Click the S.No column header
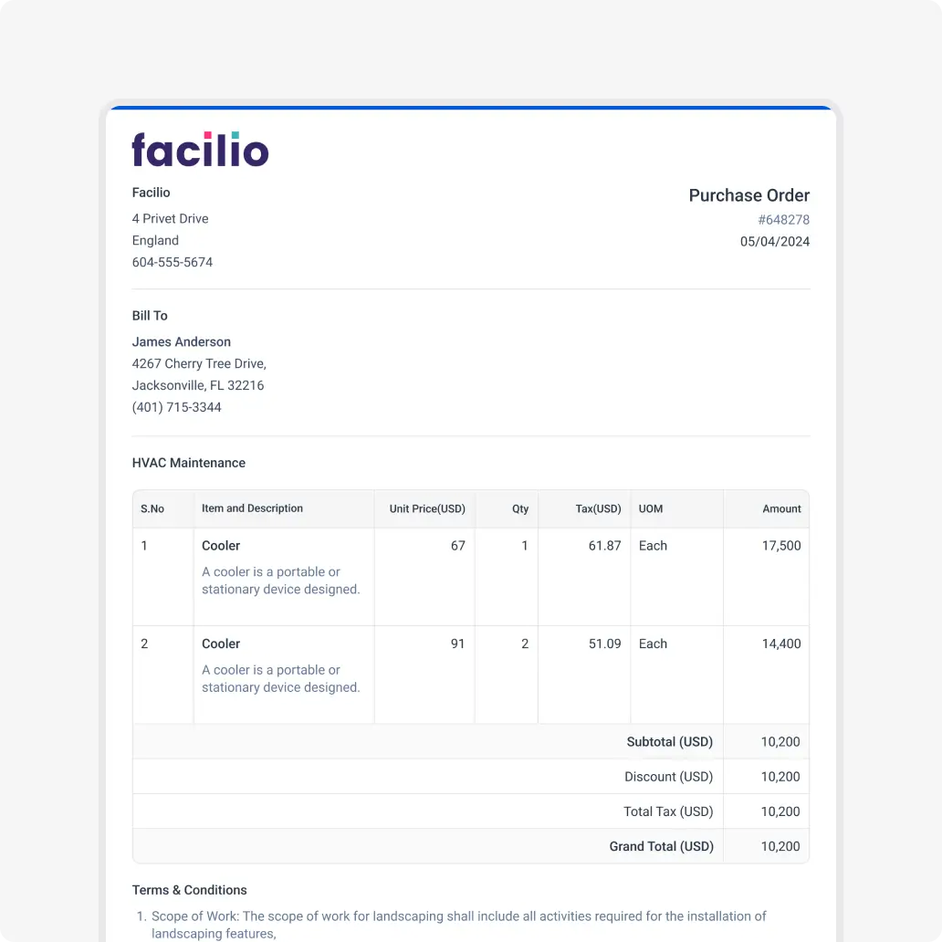This screenshot has height=942, width=942. 152,509
